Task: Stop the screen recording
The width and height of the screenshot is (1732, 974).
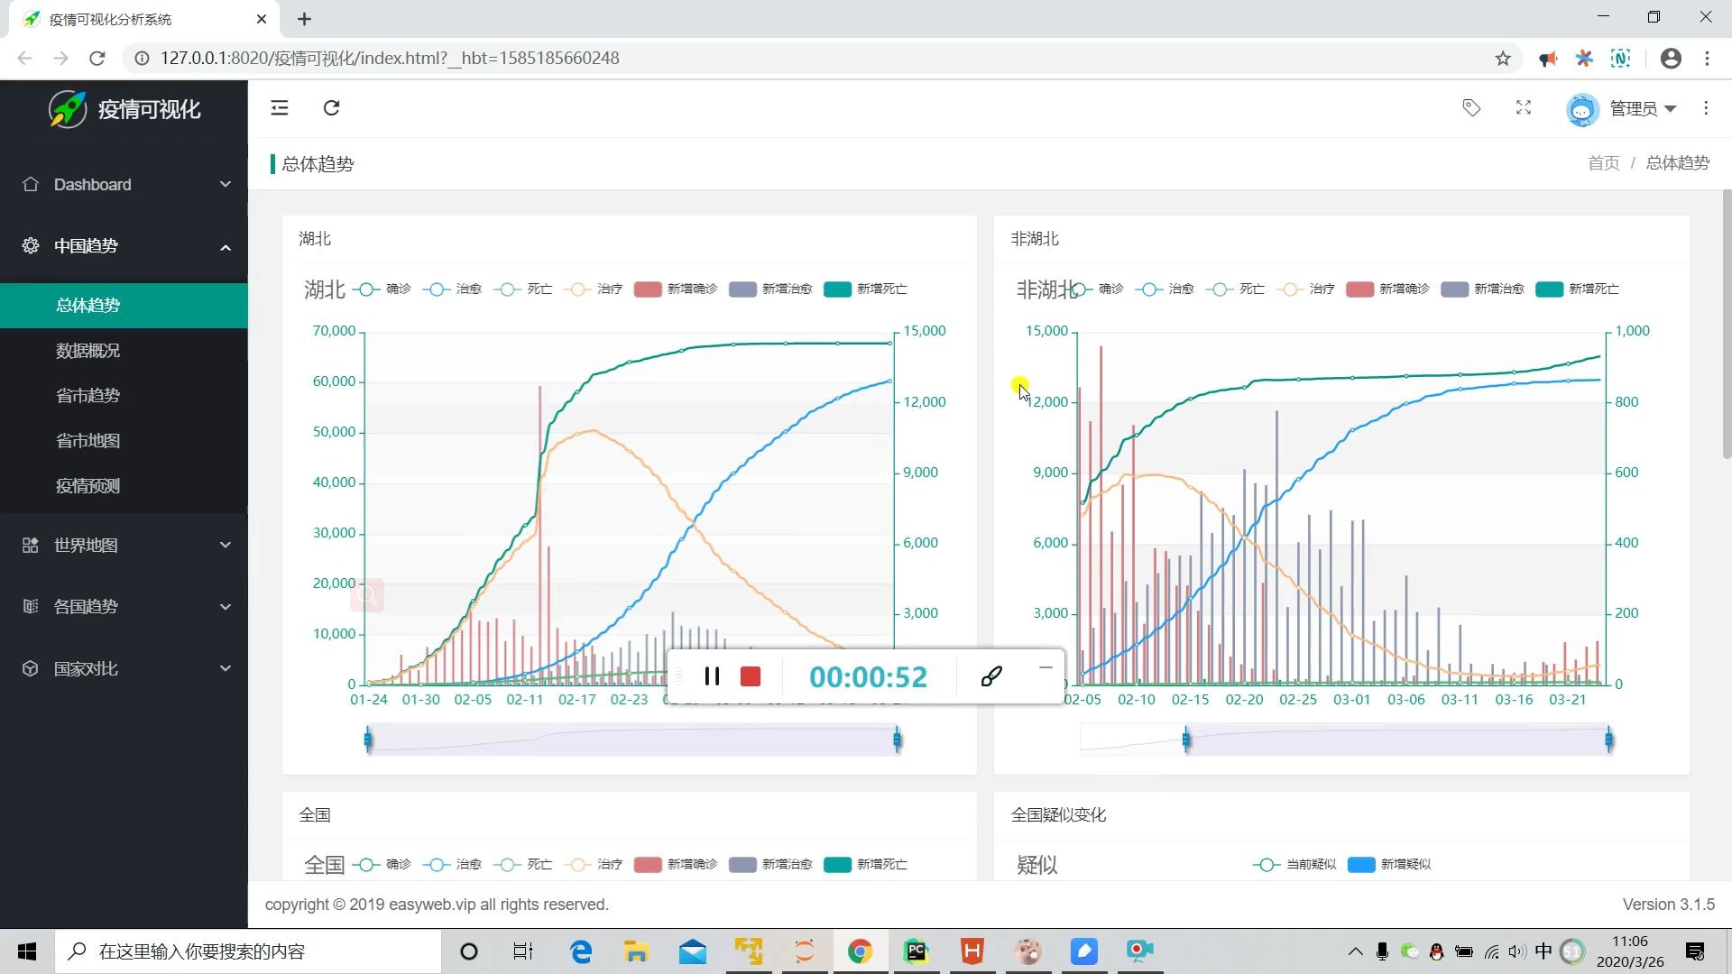Action: pos(751,676)
